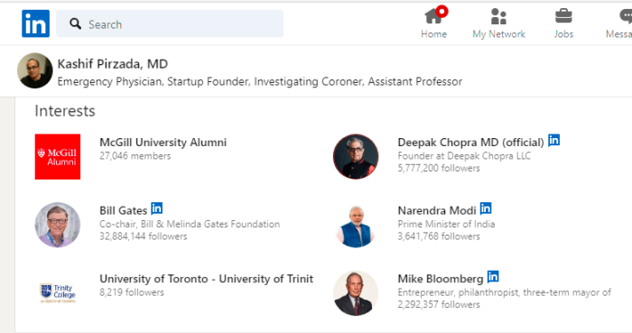Click the influencer badge next to Narendra Modi
This screenshot has height=333, width=632.
[486, 208]
